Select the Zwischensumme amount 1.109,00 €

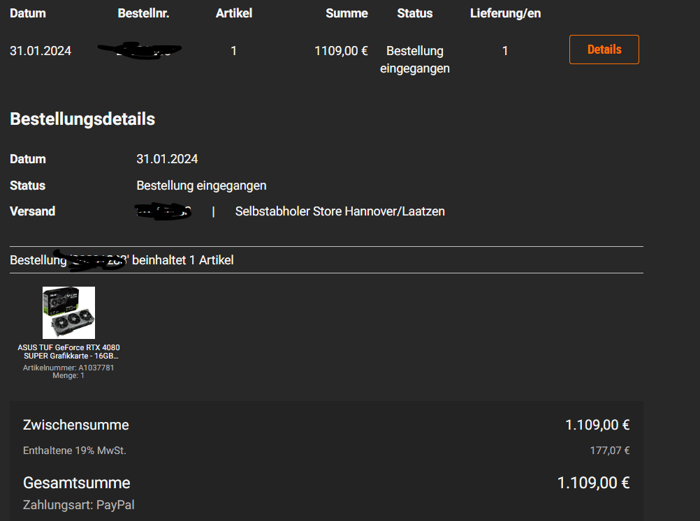(597, 425)
